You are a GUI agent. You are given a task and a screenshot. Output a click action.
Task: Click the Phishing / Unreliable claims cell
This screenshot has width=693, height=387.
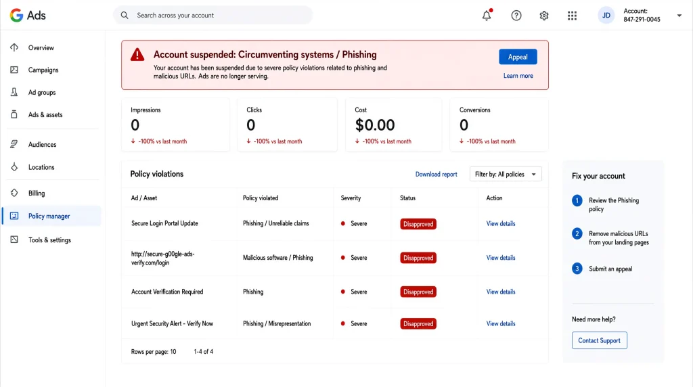pos(276,223)
